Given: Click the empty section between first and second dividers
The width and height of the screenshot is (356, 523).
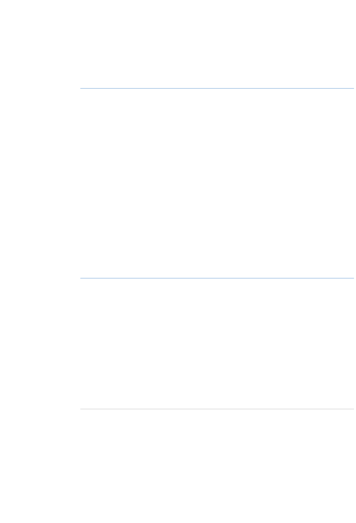Looking at the screenshot, I should click(217, 183).
